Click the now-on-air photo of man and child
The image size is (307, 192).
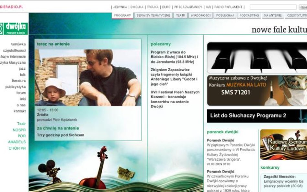(88, 77)
